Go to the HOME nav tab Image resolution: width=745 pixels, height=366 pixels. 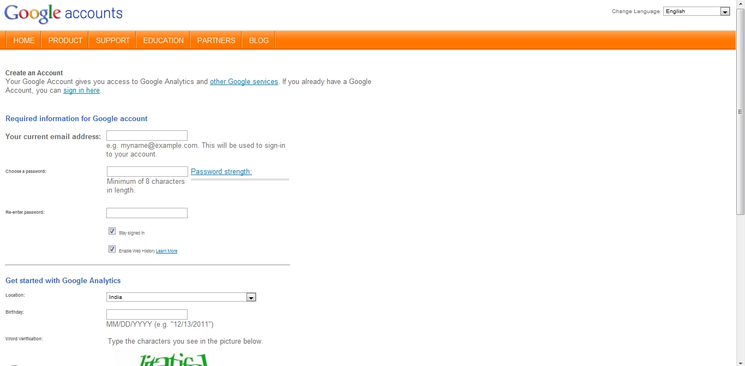point(24,40)
